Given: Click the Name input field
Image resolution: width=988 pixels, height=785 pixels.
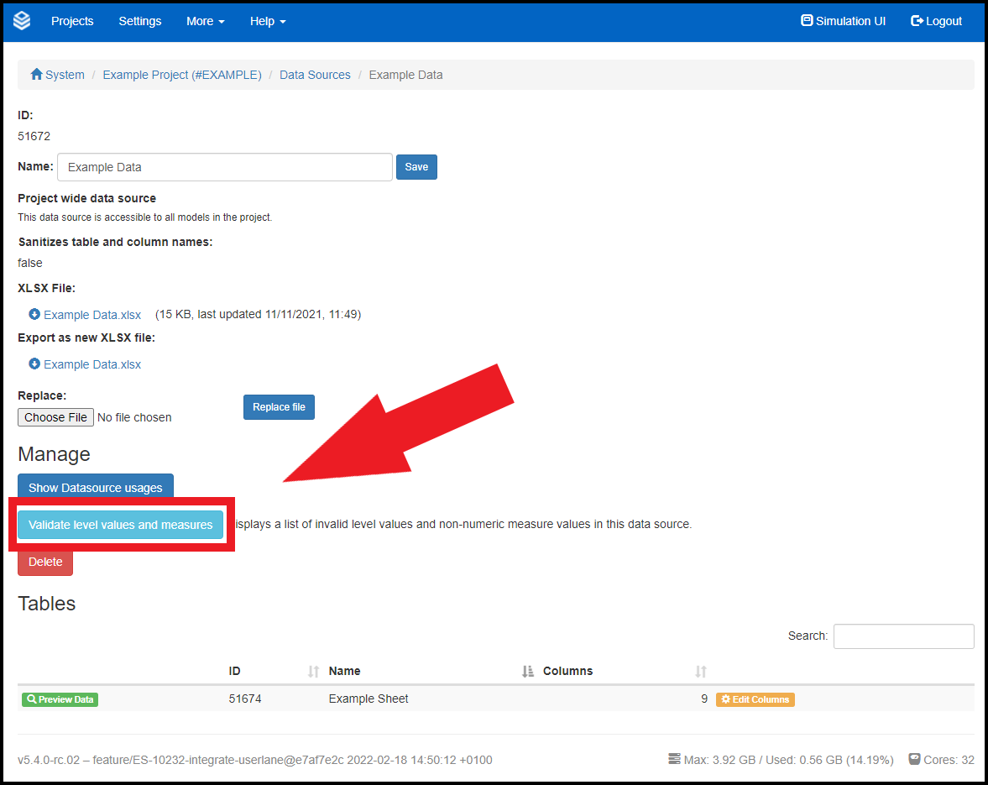Looking at the screenshot, I should point(224,167).
